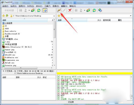The width and height of the screenshot is (134, 105).
Task: Select the EasyRecovery6.22 folder
Action: pos(28,34)
